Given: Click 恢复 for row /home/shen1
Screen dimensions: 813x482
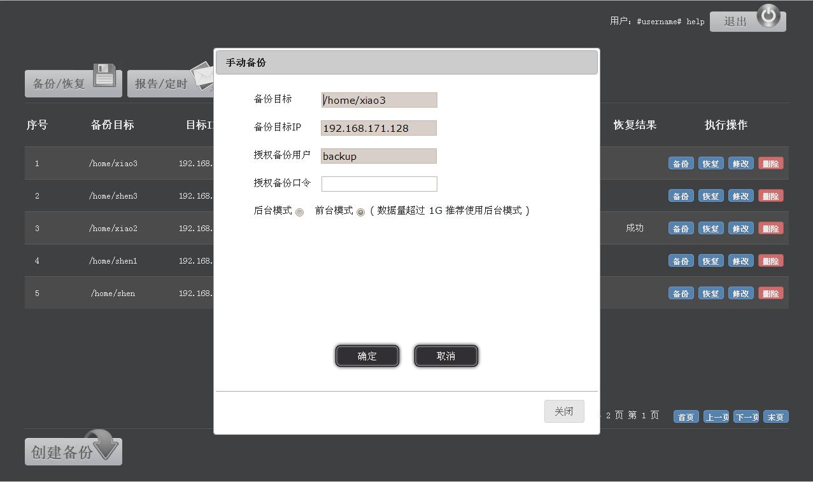Looking at the screenshot, I should (x=710, y=261).
